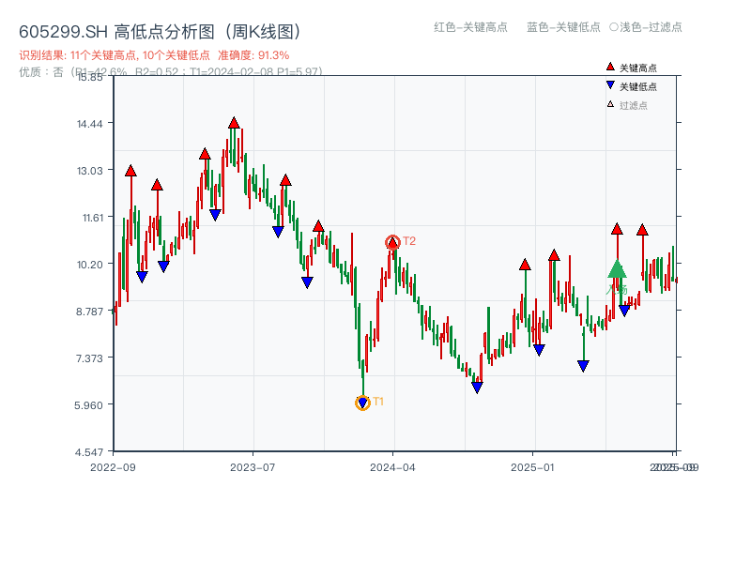
Task: Select the blue 关键低点 triangle marker icon
Action: [x=610, y=84]
